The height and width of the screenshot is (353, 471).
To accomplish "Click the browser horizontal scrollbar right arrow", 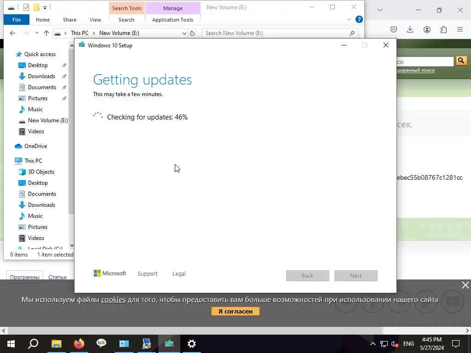I will pos(467,331).
